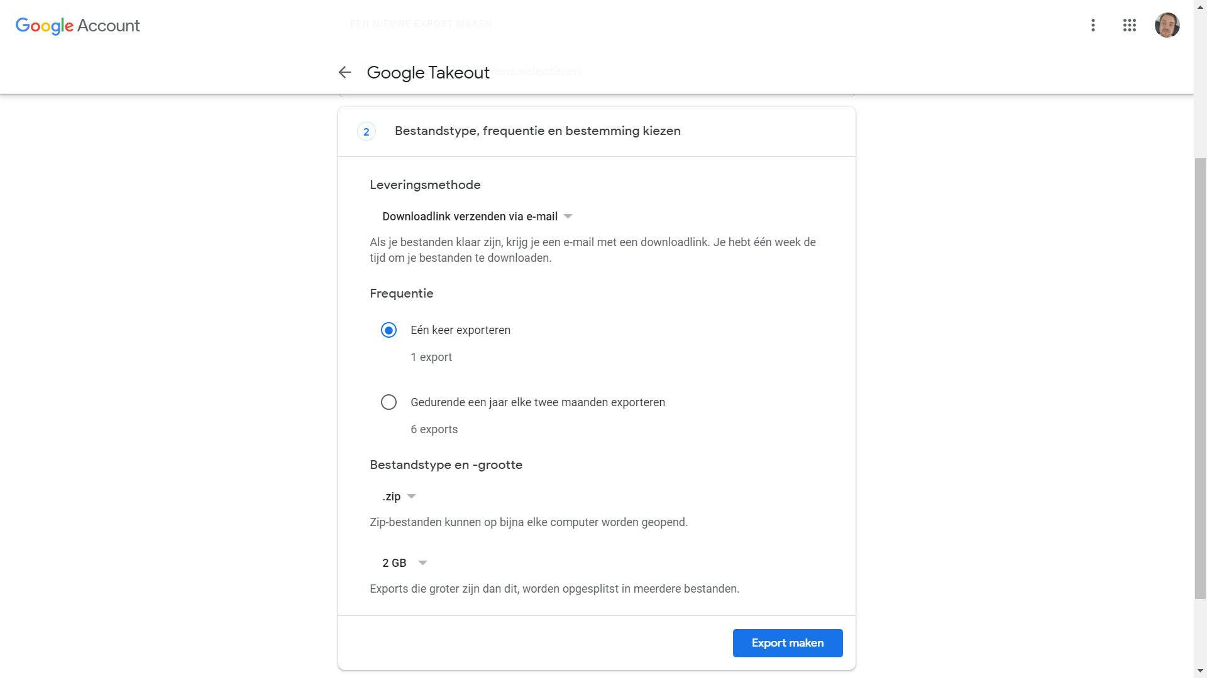This screenshot has height=678, width=1207.
Task: Select the 'Eén keer exporteren' radio button
Action: point(389,330)
